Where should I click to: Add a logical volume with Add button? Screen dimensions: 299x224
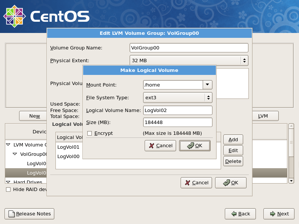point(233,140)
